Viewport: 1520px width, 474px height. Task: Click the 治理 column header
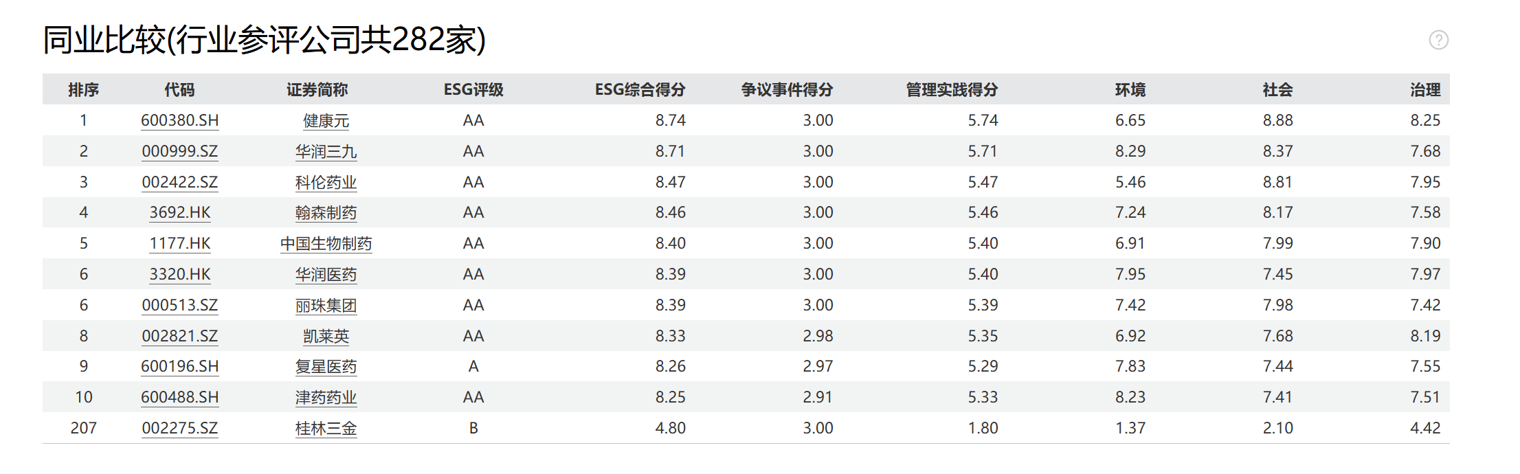coord(1424,90)
